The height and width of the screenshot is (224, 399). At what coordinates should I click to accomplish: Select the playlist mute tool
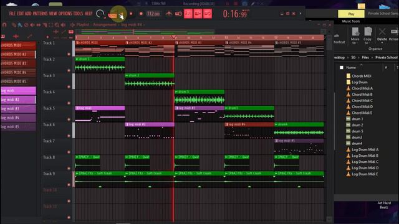point(32,25)
